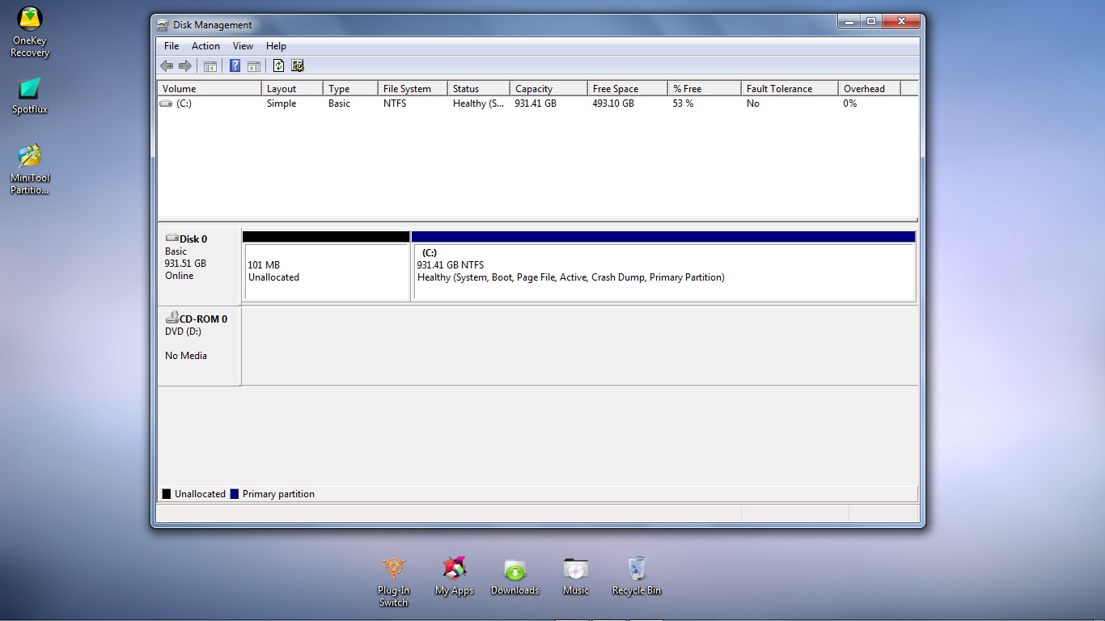Open the View menu
Image resolution: width=1105 pixels, height=621 pixels.
pos(243,46)
